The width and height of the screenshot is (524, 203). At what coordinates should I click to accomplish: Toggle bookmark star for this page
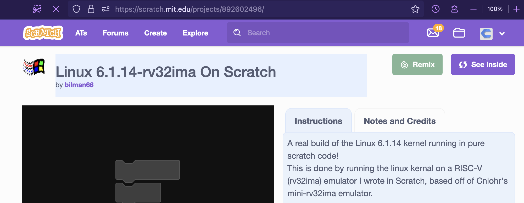(415, 9)
